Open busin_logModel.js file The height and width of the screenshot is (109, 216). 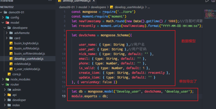tap(26, 43)
